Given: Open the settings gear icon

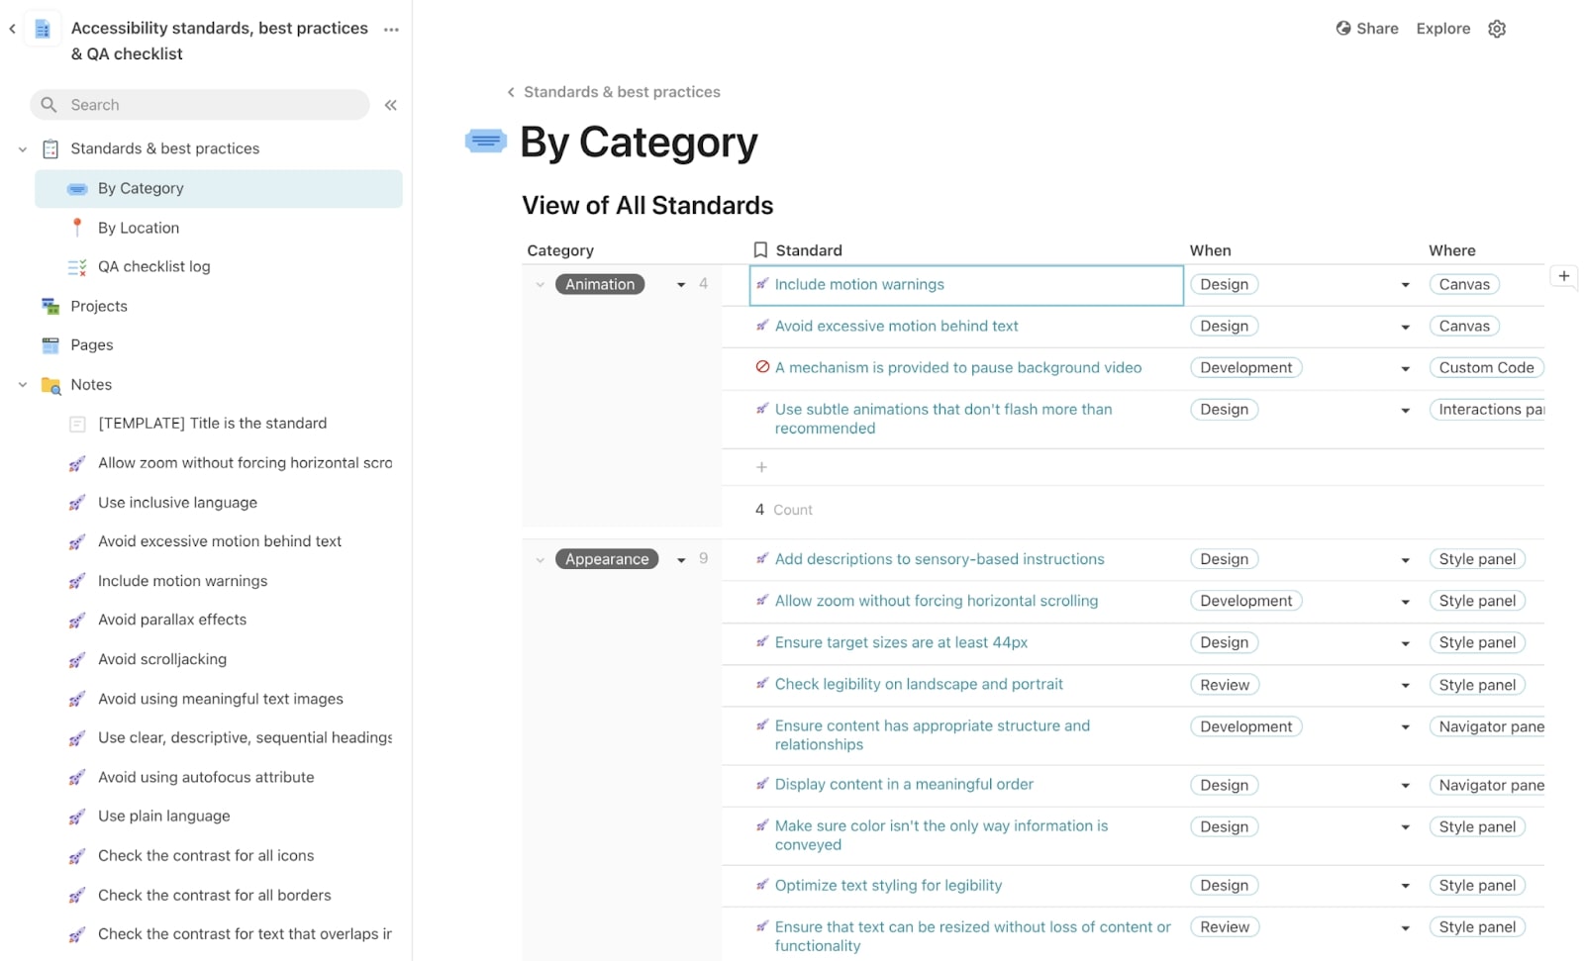Looking at the screenshot, I should click(1497, 29).
